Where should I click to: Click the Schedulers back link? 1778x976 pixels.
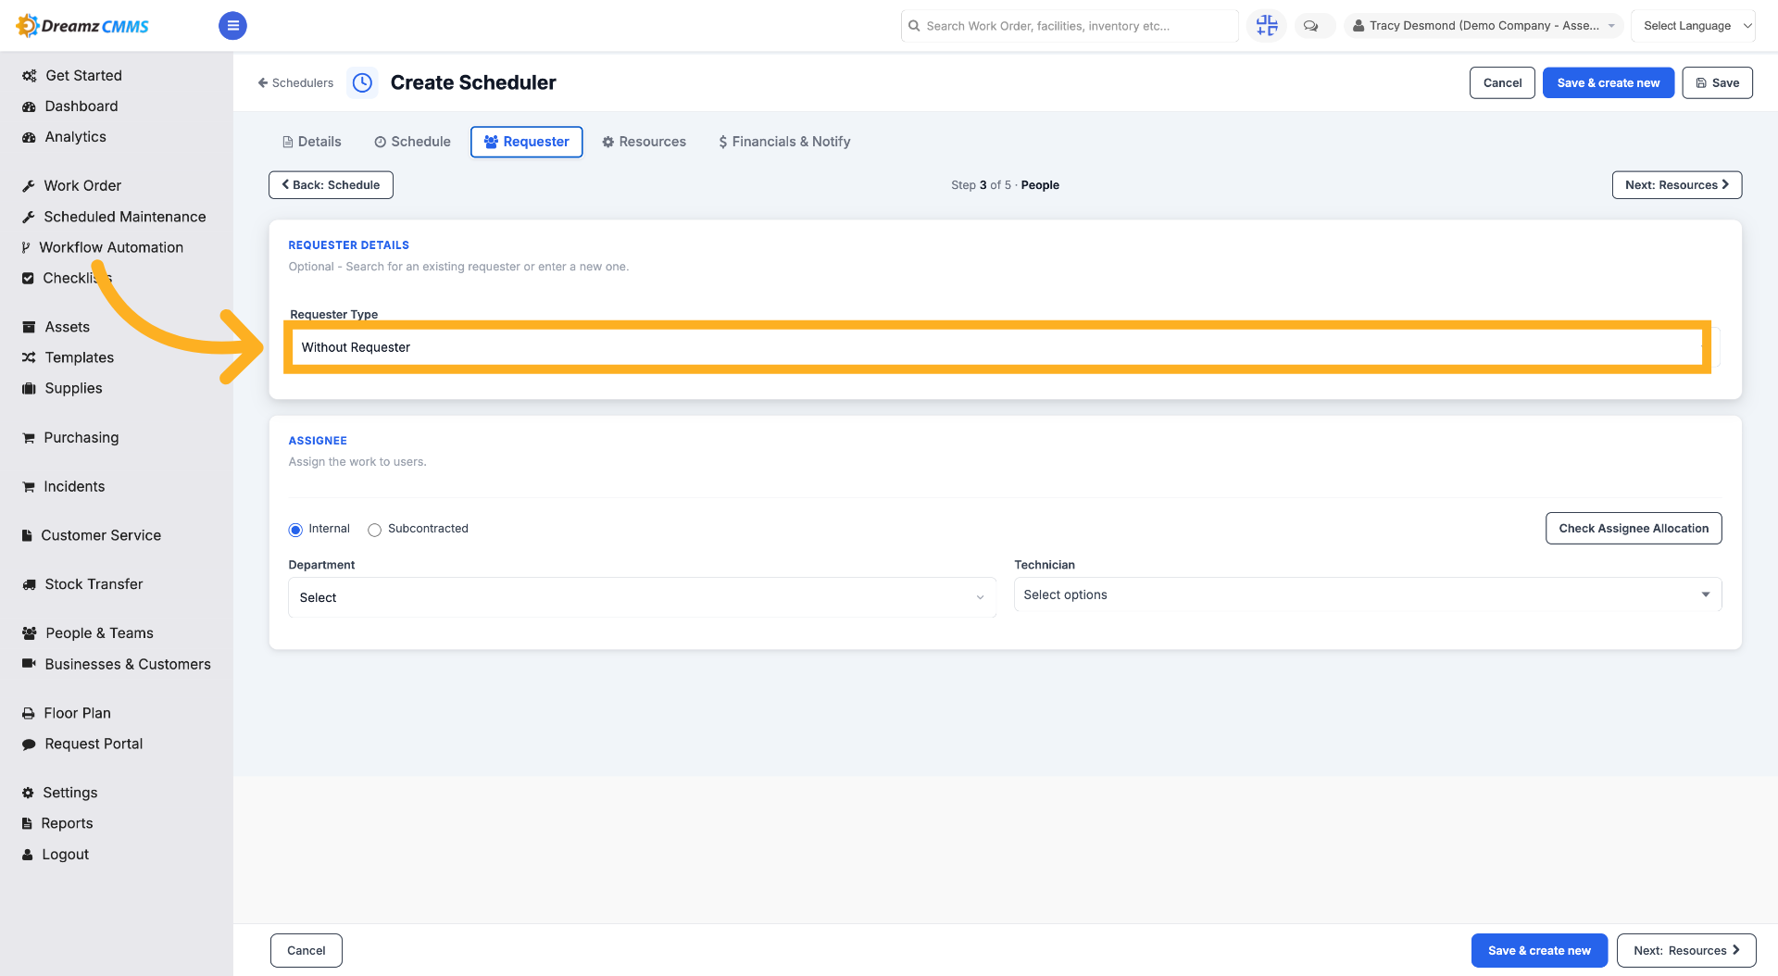pos(295,82)
